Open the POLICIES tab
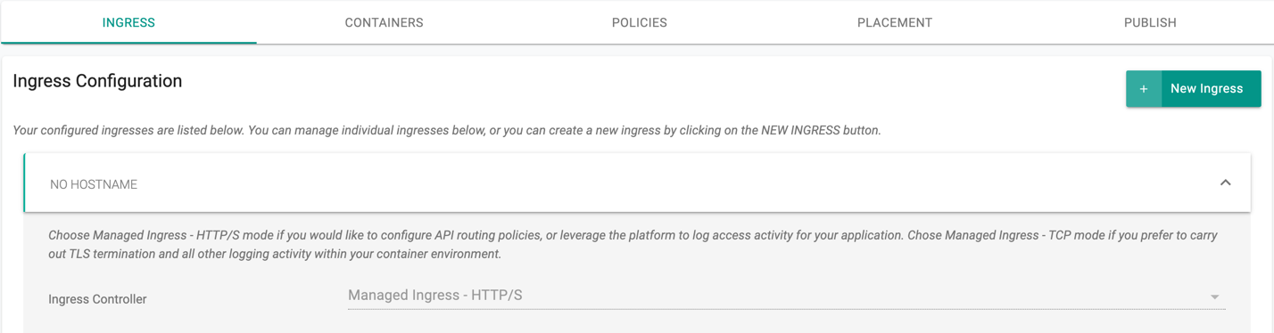The width and height of the screenshot is (1274, 333). [x=639, y=22]
